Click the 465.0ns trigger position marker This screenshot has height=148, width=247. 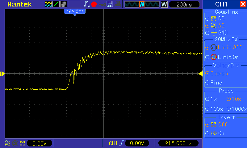pos(75,12)
